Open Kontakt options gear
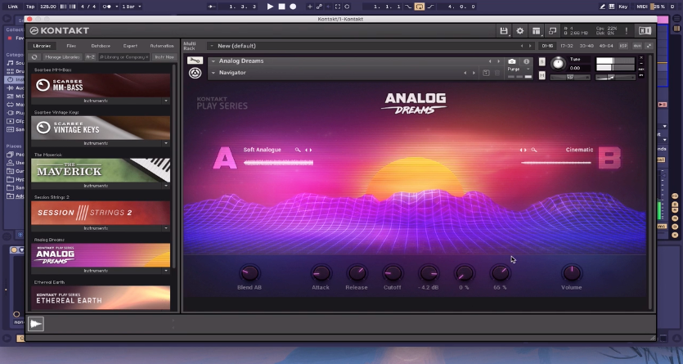This screenshot has width=683, height=364. [x=519, y=31]
